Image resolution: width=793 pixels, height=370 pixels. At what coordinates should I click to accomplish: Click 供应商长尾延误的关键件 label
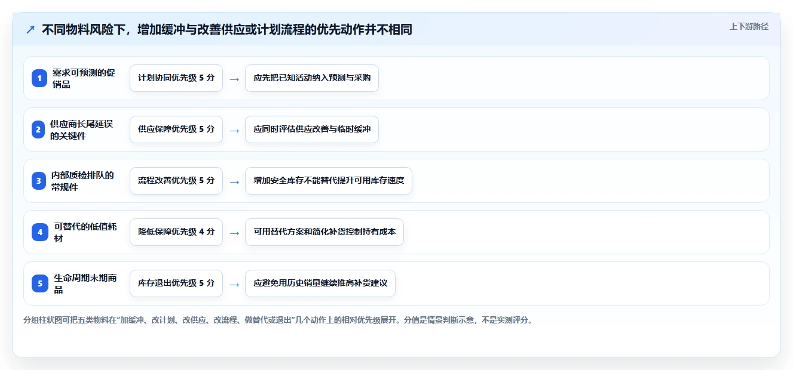[81, 129]
